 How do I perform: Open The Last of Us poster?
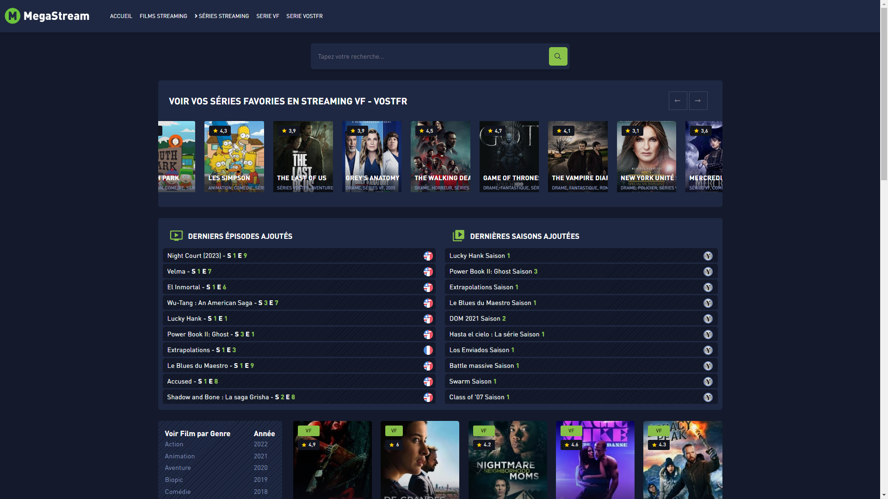click(303, 157)
